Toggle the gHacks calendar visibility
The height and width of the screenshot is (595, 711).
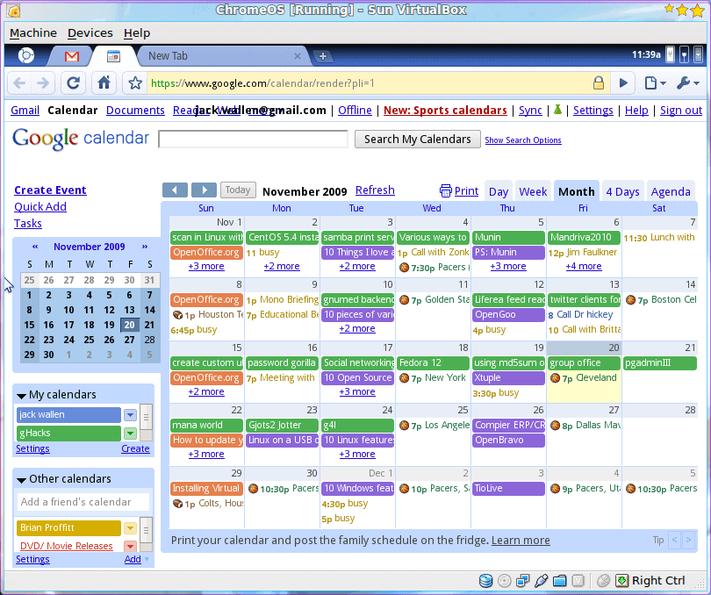(x=69, y=434)
